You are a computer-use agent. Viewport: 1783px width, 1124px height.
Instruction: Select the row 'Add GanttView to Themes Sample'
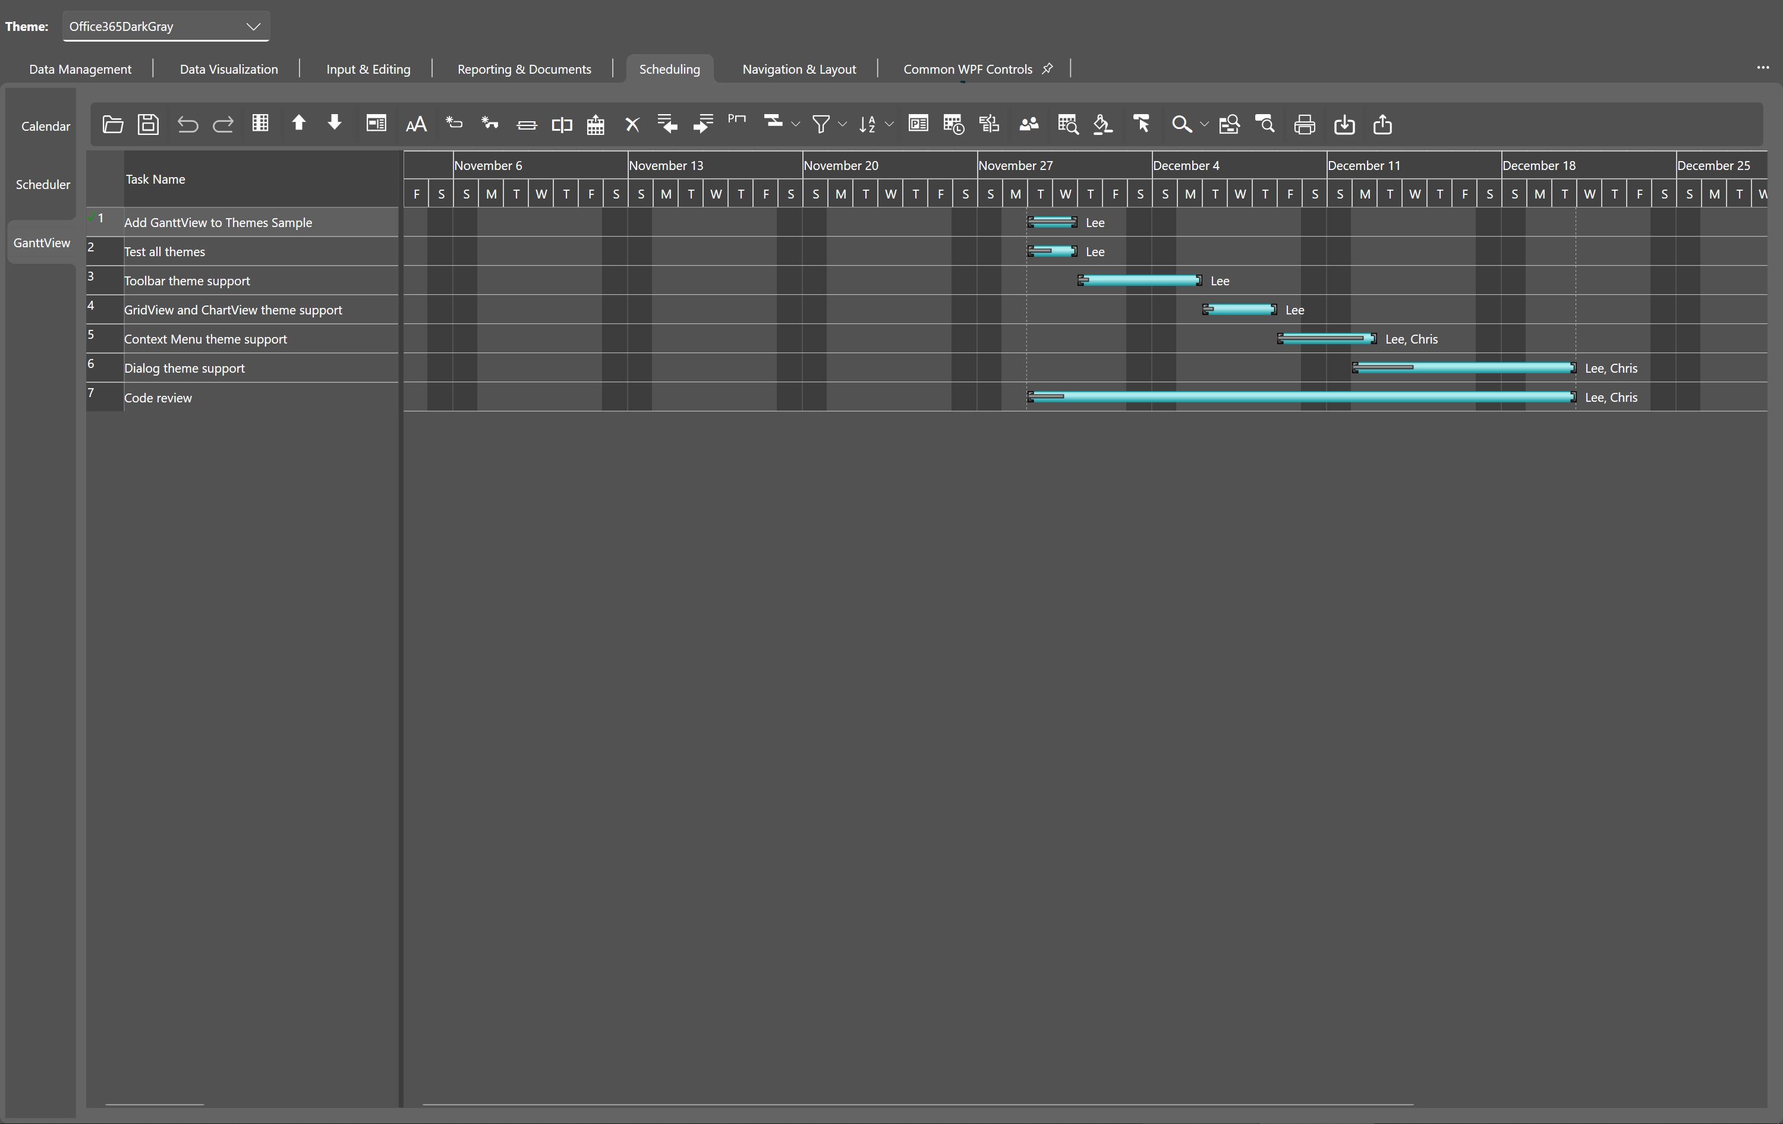click(x=242, y=222)
